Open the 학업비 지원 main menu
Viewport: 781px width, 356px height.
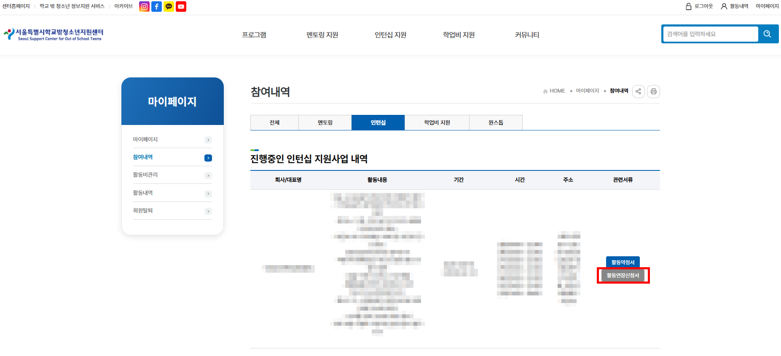pos(459,35)
